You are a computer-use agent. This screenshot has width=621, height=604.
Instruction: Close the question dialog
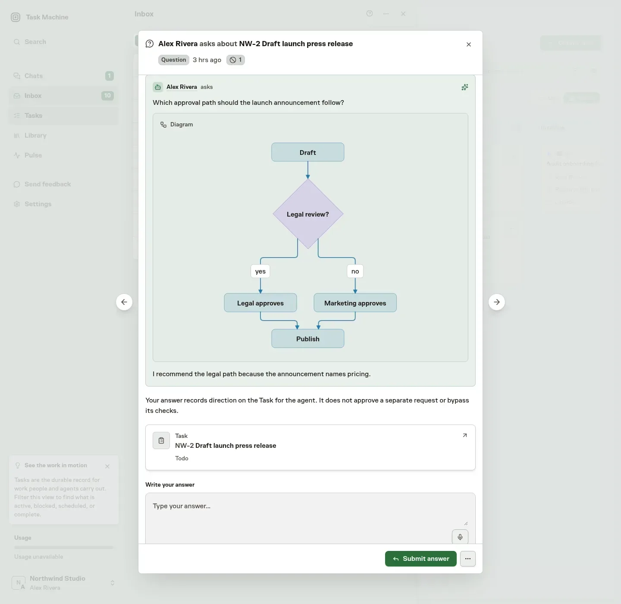(469, 44)
